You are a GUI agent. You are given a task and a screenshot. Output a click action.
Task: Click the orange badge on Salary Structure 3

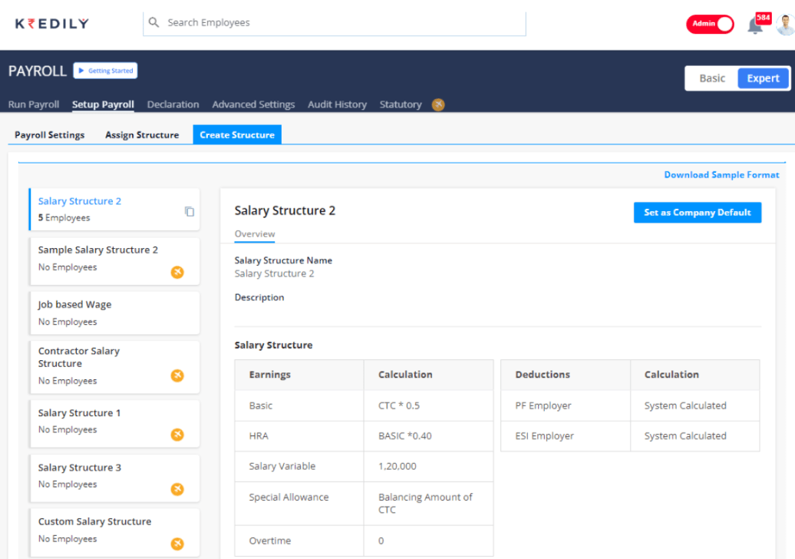pyautogui.click(x=177, y=489)
